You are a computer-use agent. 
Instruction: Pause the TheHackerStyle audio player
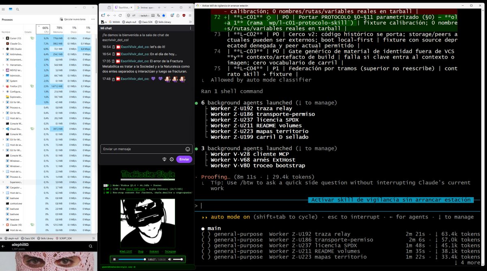114,259
